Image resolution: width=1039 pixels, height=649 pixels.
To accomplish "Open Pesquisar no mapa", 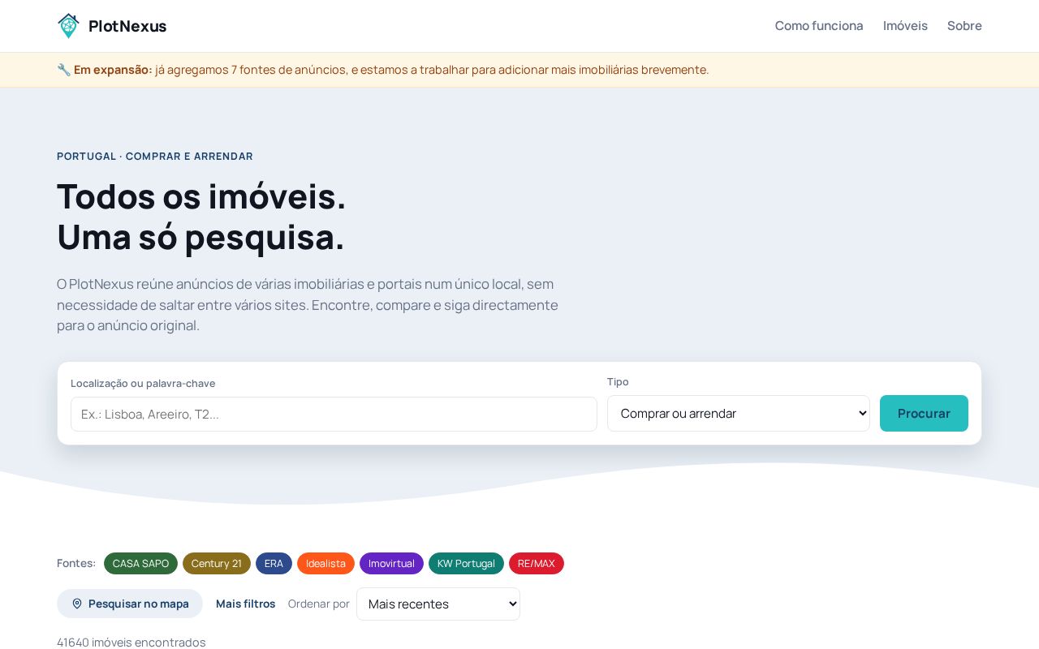I will point(130,604).
